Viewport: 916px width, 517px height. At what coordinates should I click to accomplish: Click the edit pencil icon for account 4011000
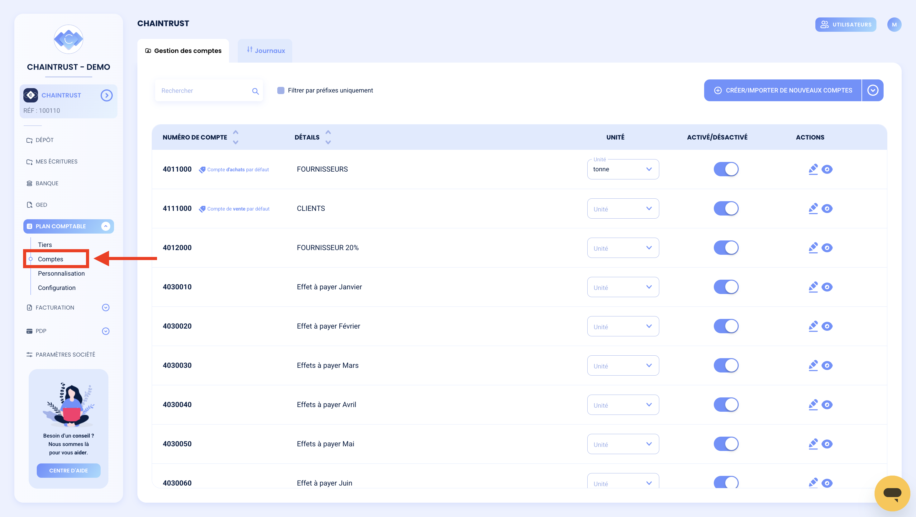point(813,169)
